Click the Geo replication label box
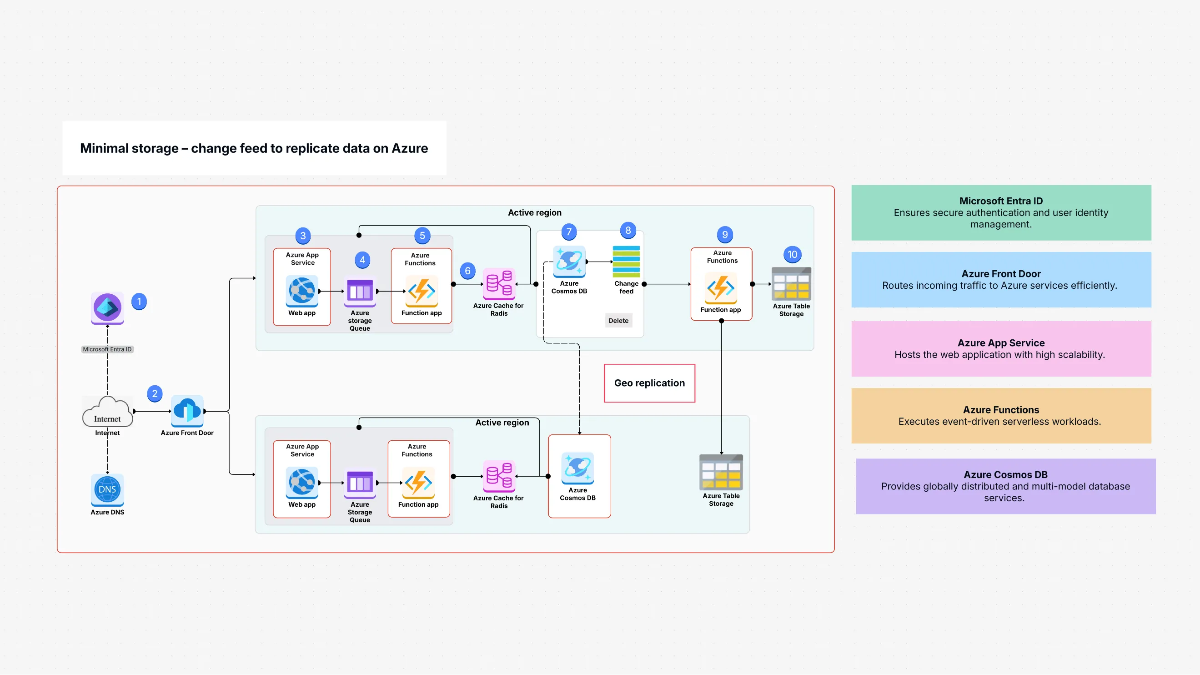Screen dimensions: 1200x675 click(x=649, y=383)
